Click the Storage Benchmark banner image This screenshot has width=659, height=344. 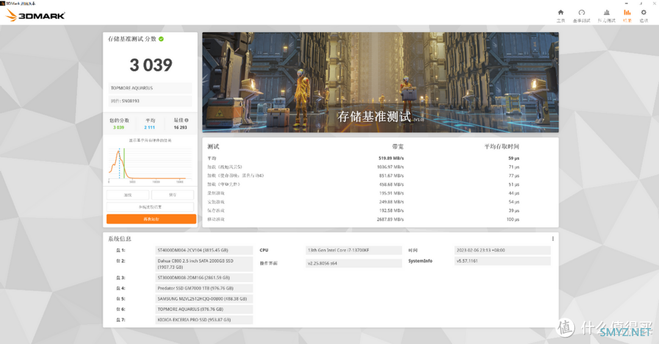click(x=380, y=82)
